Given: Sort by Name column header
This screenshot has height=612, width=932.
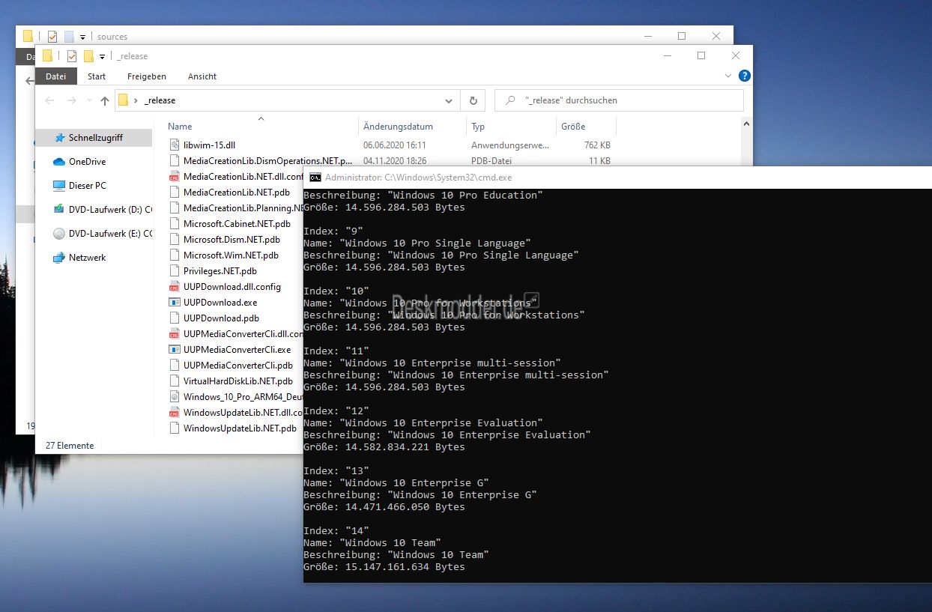Looking at the screenshot, I should 180,127.
